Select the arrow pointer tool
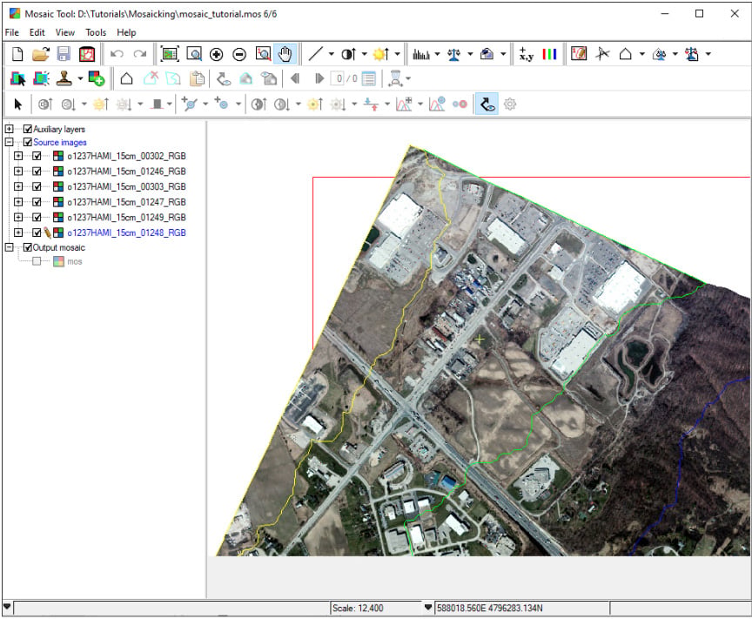 tap(17, 104)
